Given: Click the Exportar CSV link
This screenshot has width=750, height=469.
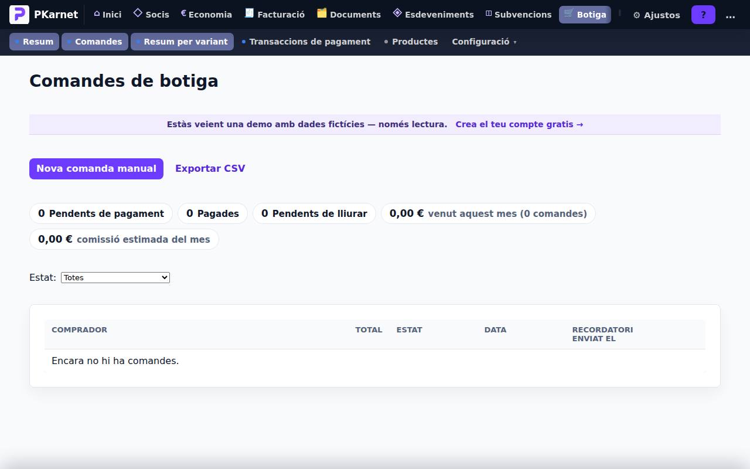Looking at the screenshot, I should point(210,169).
